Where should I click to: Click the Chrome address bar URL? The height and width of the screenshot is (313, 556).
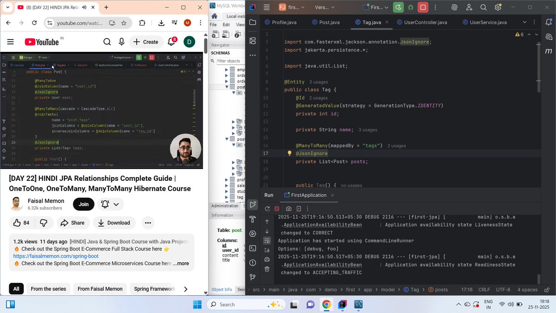80,23
